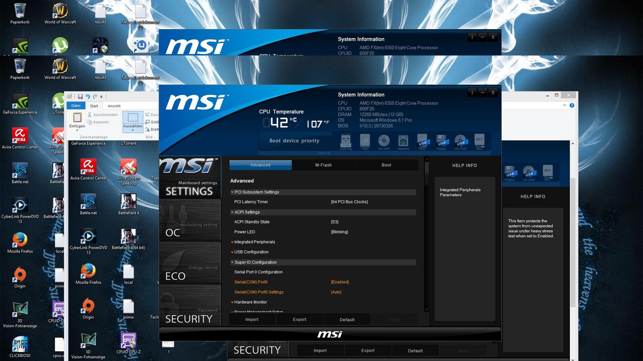Open the OC overclocking setting section
This screenshot has width=643, height=361.
(x=190, y=220)
